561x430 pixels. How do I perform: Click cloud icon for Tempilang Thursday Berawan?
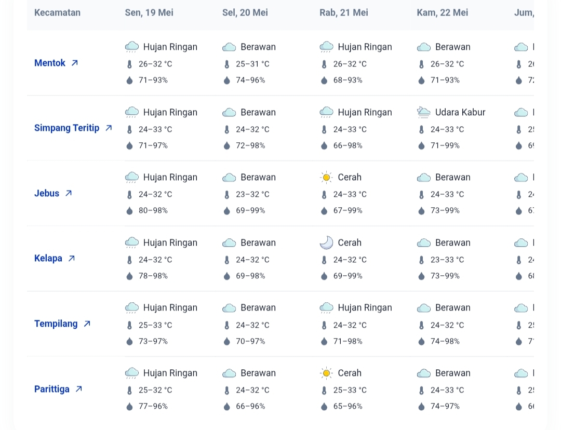coord(424,308)
